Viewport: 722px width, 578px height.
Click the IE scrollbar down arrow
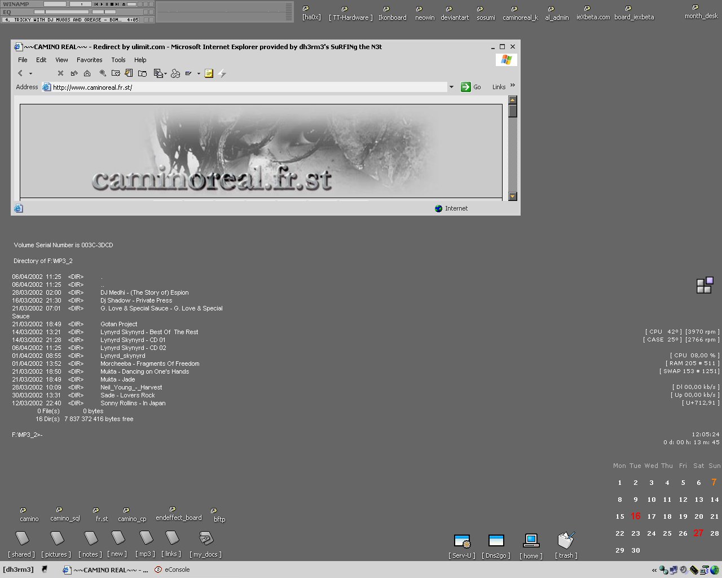point(513,196)
